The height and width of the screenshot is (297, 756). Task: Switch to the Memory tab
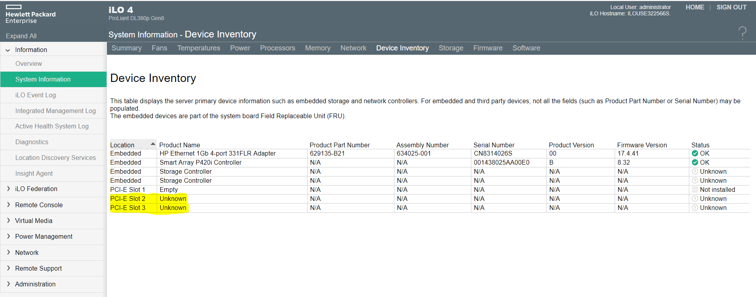point(318,48)
